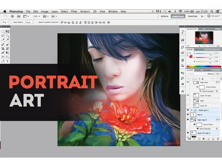
Task: Switch to the Histogram tab
Action: point(210,29)
